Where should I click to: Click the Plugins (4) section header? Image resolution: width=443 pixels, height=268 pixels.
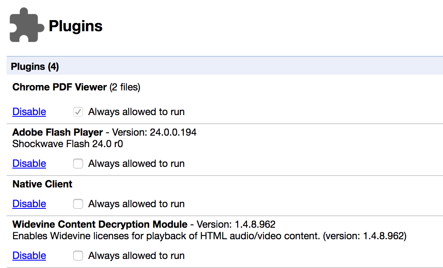click(x=35, y=66)
